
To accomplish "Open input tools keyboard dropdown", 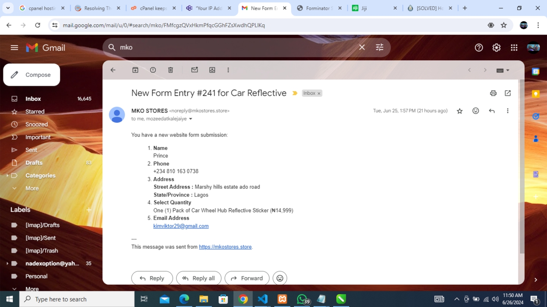I will (x=503, y=71).
